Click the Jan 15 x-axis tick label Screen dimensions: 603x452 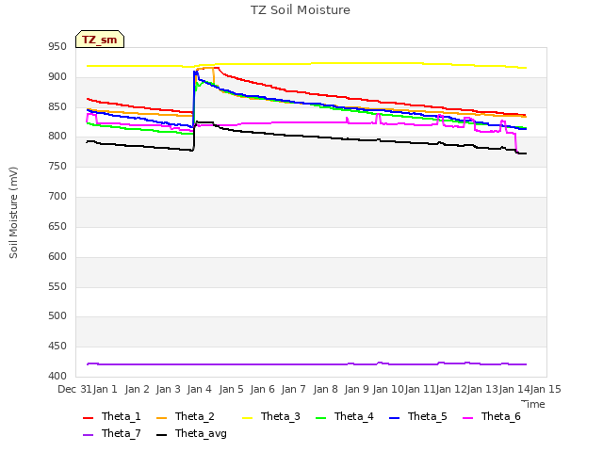pos(546,389)
